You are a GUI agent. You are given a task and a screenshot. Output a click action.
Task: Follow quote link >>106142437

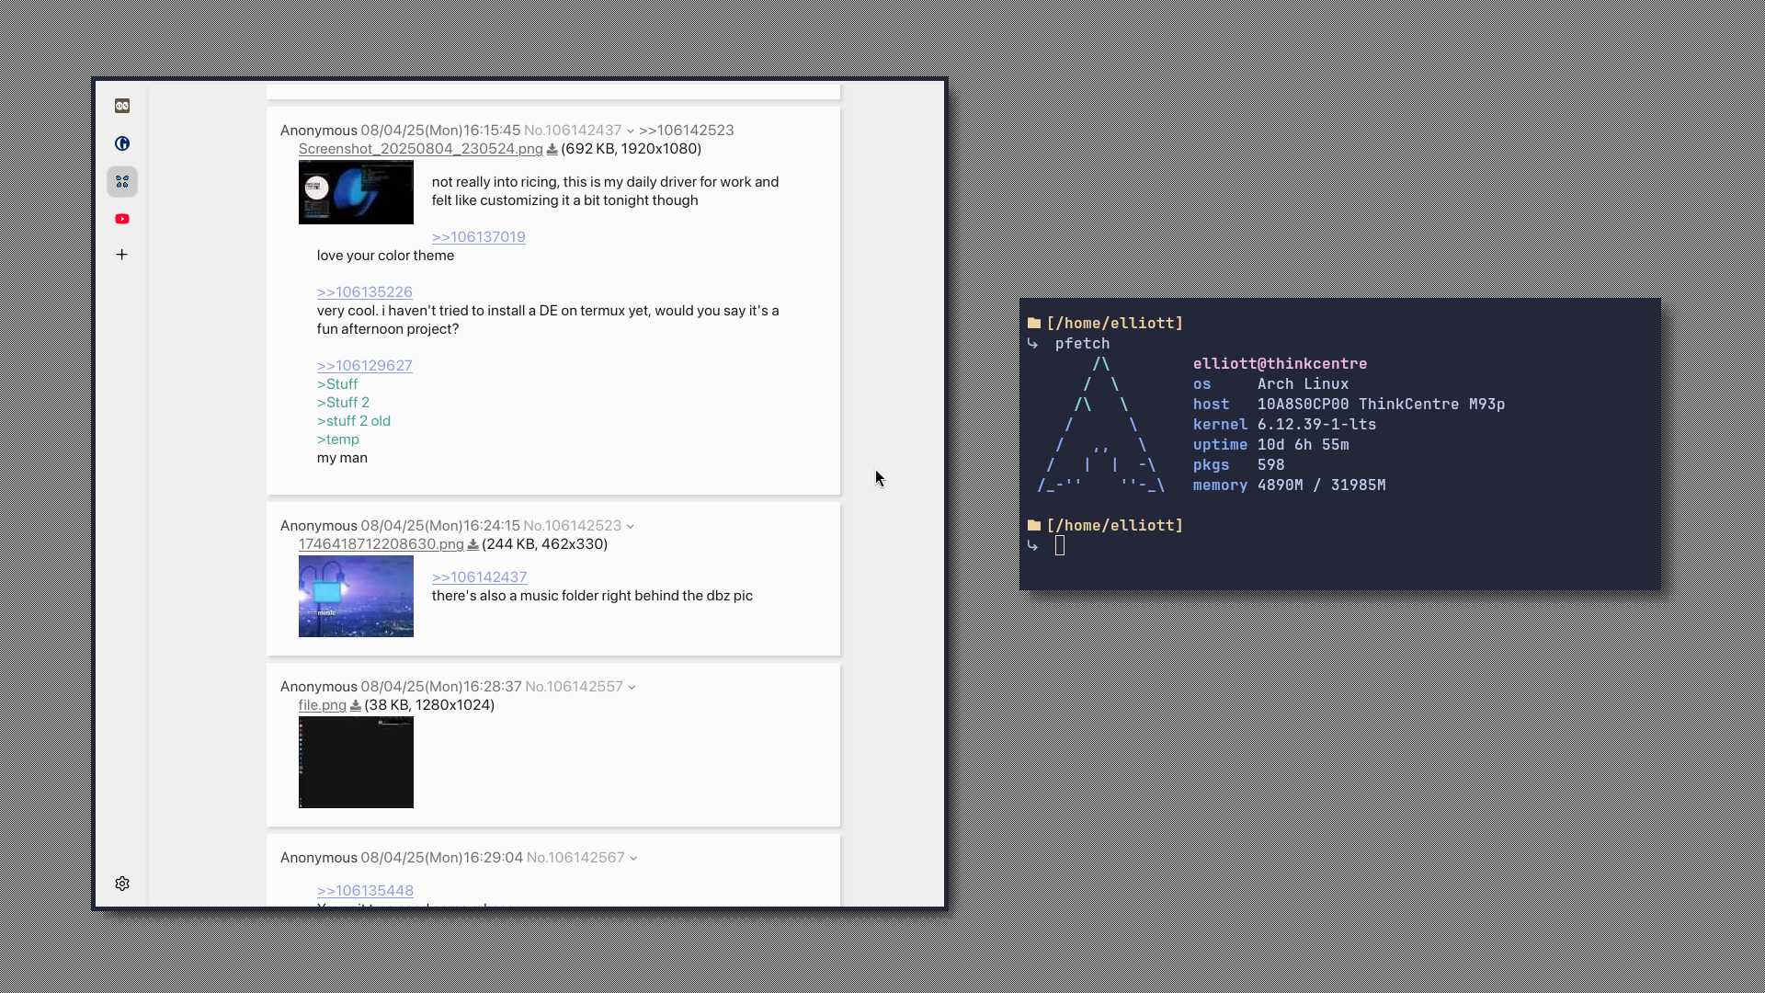click(x=479, y=577)
